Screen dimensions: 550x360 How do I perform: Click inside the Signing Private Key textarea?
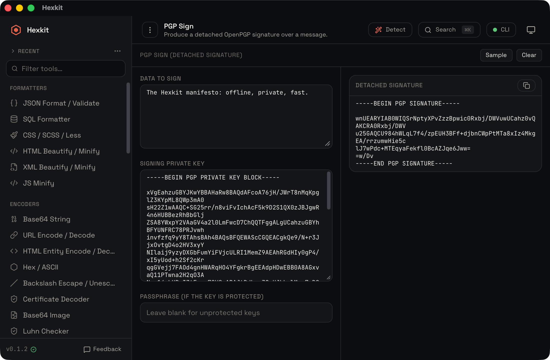236,225
